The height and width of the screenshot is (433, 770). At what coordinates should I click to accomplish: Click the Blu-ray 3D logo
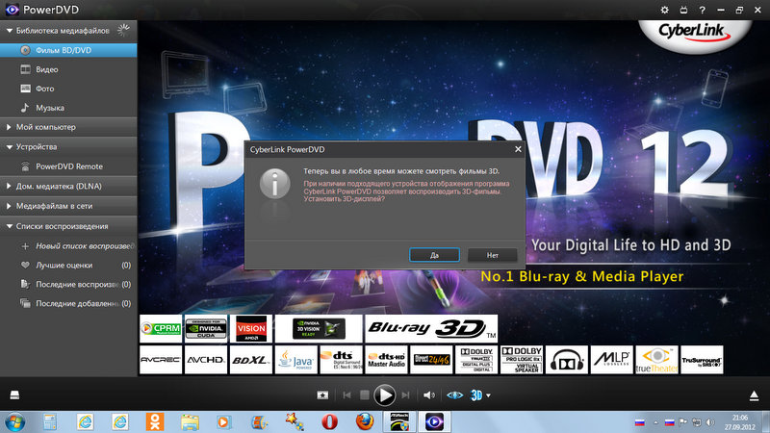(431, 328)
